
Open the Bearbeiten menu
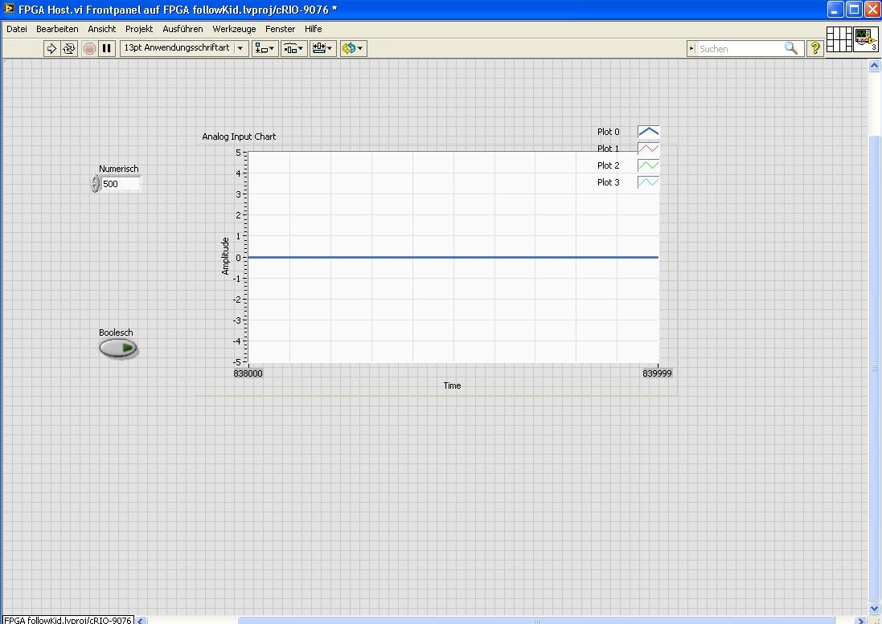click(57, 29)
